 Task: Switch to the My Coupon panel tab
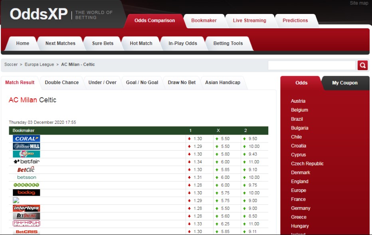(x=345, y=83)
